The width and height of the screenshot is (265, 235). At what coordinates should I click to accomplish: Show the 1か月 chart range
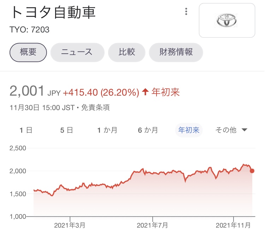click(107, 130)
